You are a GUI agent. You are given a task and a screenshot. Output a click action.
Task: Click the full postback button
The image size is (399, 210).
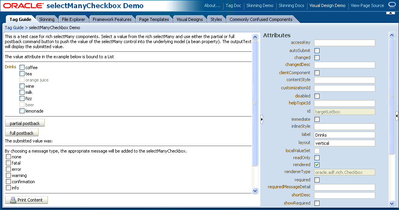click(22, 133)
